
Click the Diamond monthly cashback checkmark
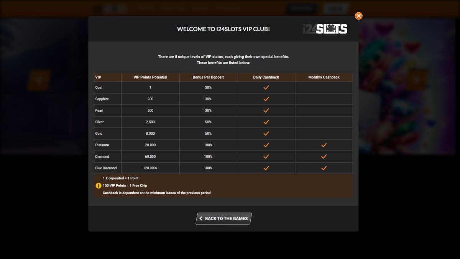point(324,157)
